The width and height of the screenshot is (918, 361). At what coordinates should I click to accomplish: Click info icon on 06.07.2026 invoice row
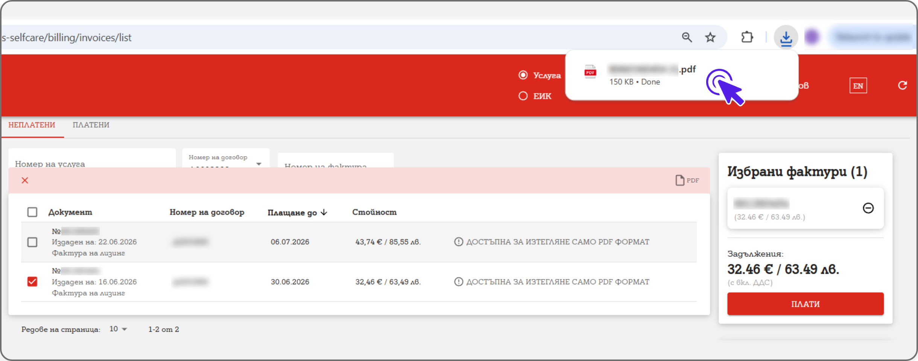tap(458, 242)
